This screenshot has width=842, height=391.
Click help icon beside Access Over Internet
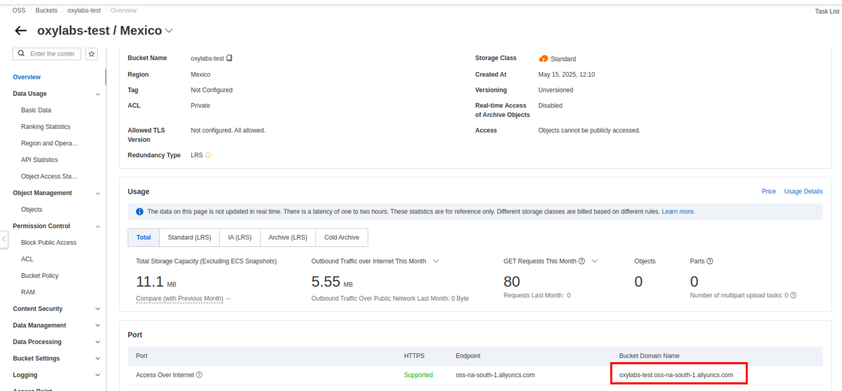199,375
